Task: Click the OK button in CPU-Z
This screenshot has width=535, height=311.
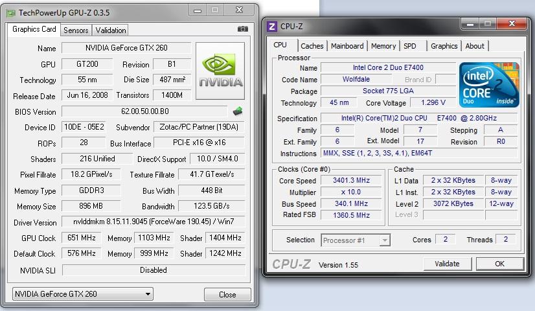Action: (x=499, y=264)
